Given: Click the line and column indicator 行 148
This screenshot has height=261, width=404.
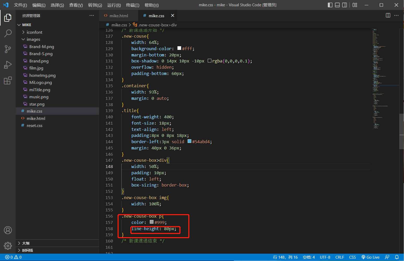Looking at the screenshot, I should click(285, 257).
